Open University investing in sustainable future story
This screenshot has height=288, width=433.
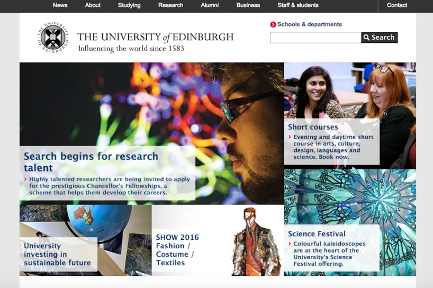[x=58, y=254]
